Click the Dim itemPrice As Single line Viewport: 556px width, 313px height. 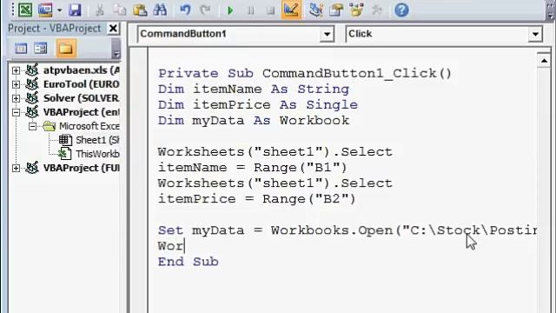[x=258, y=104]
